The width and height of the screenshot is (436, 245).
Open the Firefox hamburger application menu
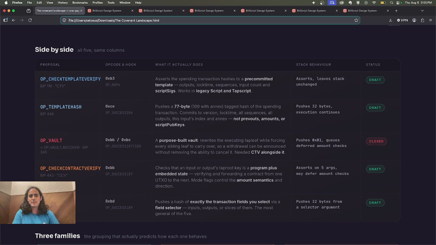[x=431, y=20]
